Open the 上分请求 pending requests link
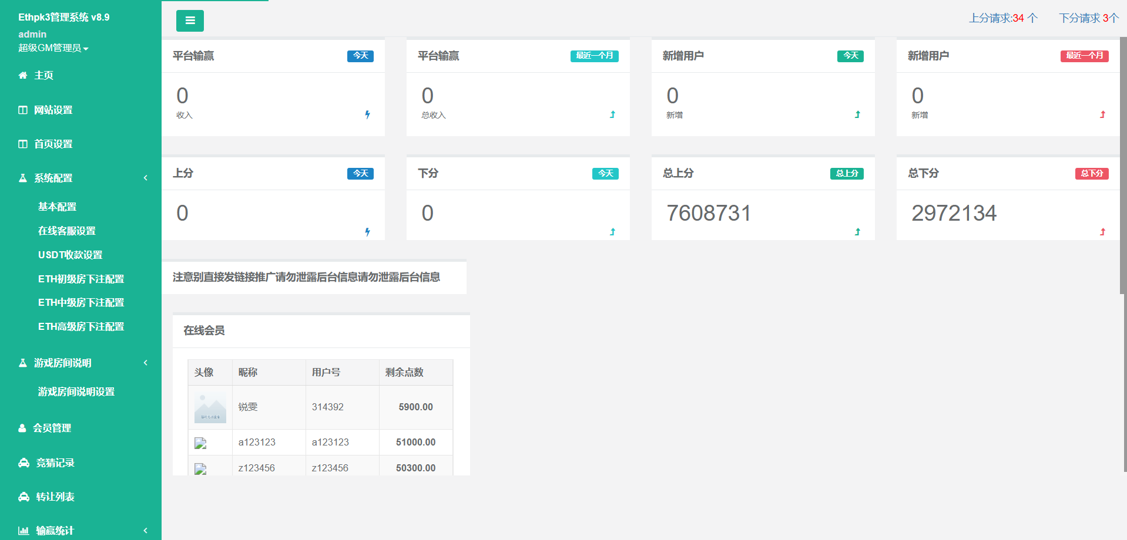1127x540 pixels. 1003,18
